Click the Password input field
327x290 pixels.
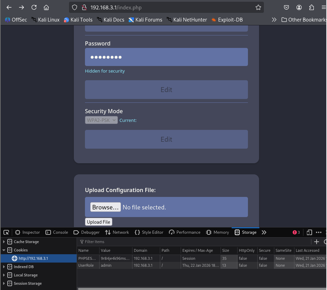click(x=166, y=57)
